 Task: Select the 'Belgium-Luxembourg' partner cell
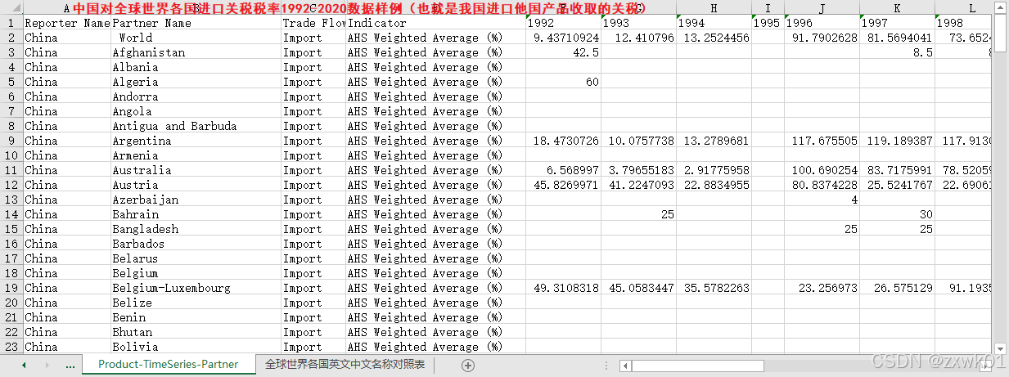[x=196, y=288]
